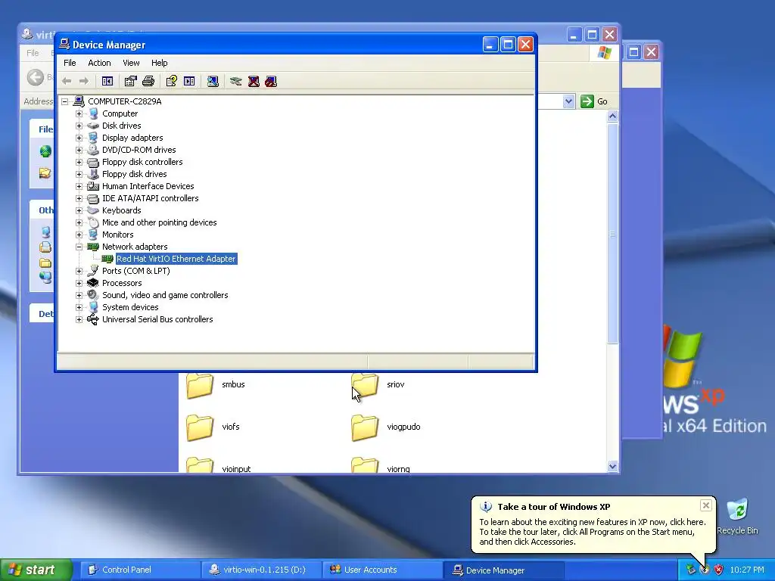Open the View menu

coord(131,63)
